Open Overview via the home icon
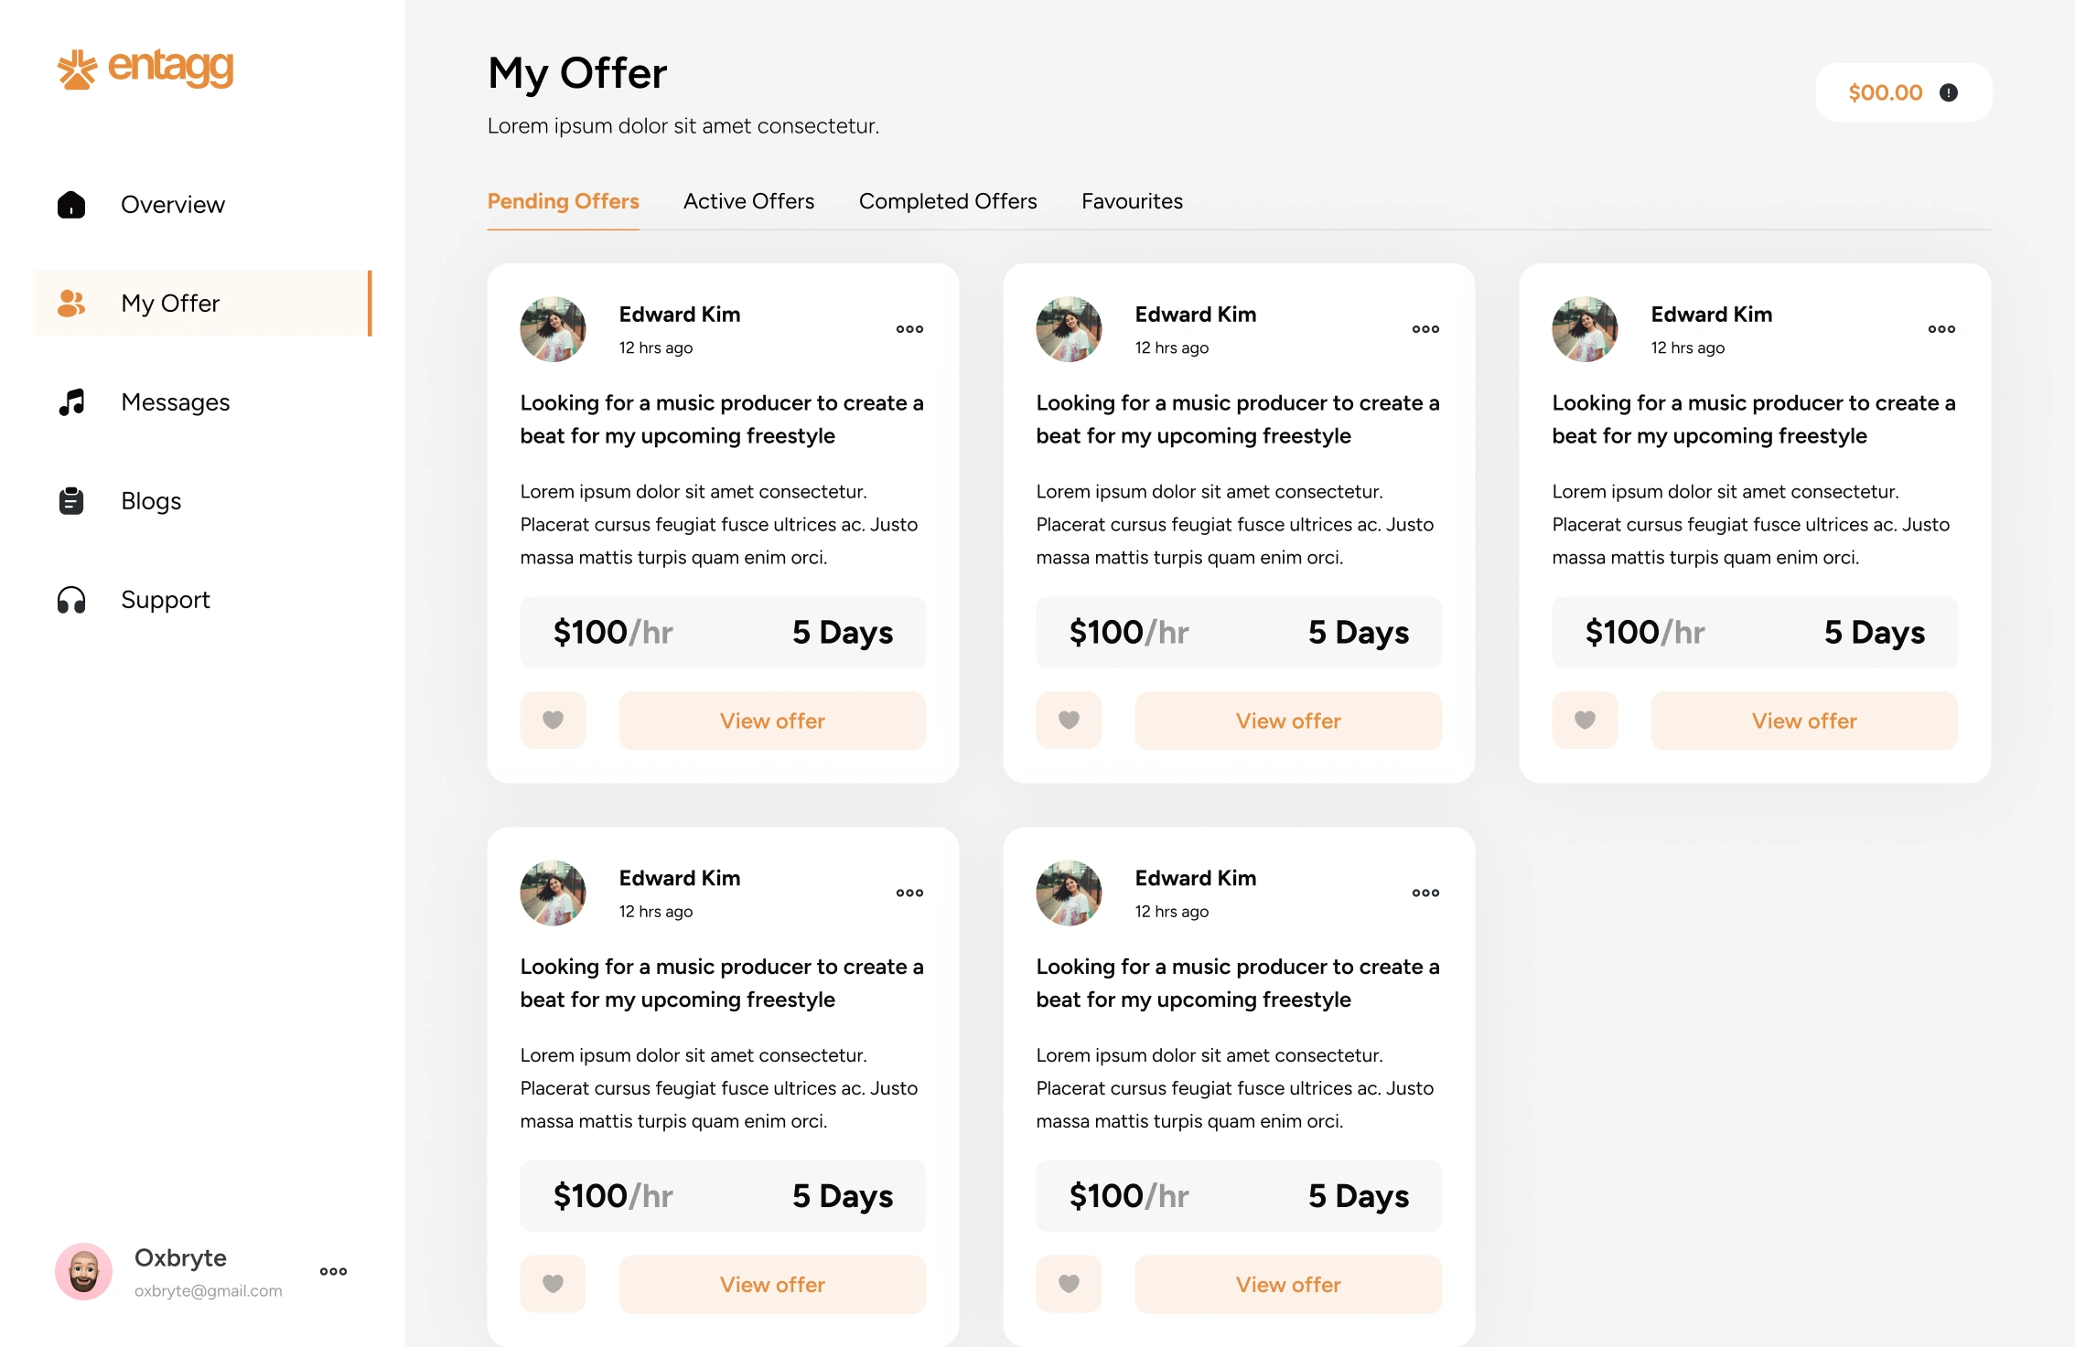This screenshot has height=1347, width=2075. (71, 205)
